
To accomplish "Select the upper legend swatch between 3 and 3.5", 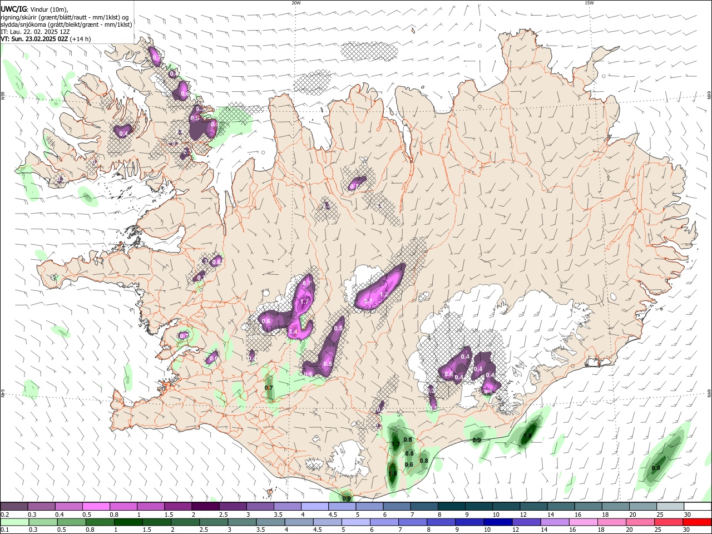I will [x=260, y=507].
